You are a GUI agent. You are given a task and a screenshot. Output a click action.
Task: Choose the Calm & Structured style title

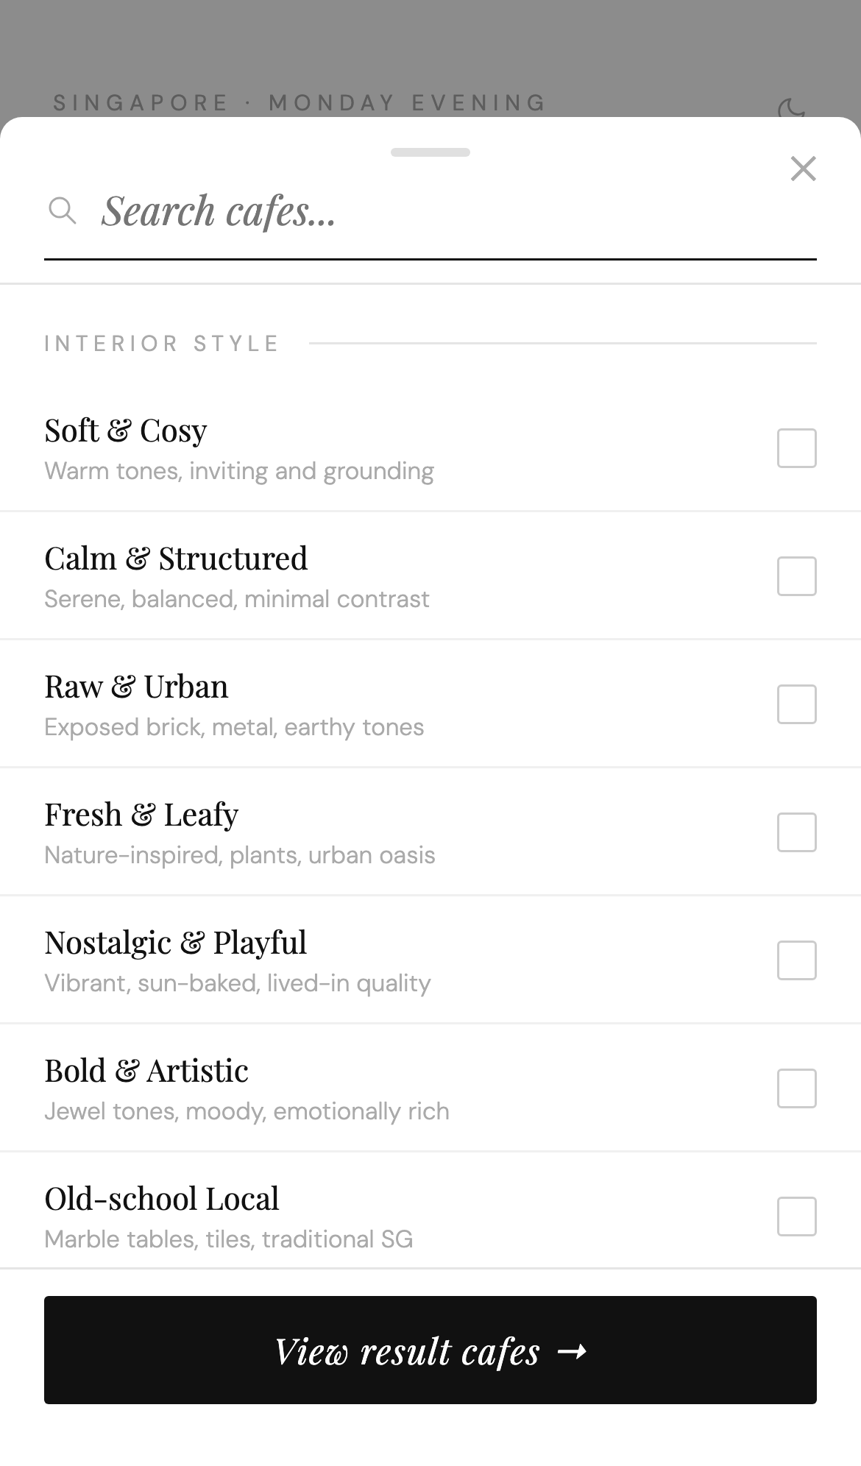coord(176,559)
